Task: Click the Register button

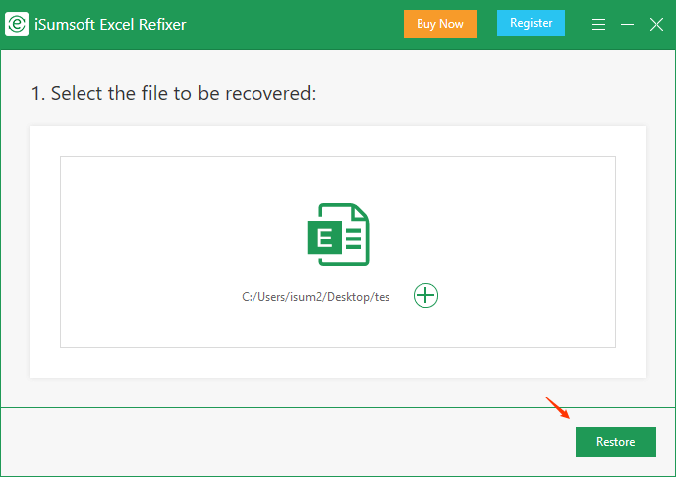Action: [531, 23]
